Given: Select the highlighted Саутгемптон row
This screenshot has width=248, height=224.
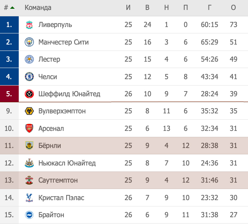Looking at the screenshot, I should (124, 180).
